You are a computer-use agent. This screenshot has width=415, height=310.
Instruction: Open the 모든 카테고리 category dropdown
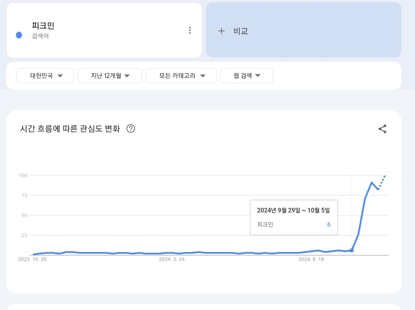pyautogui.click(x=181, y=76)
